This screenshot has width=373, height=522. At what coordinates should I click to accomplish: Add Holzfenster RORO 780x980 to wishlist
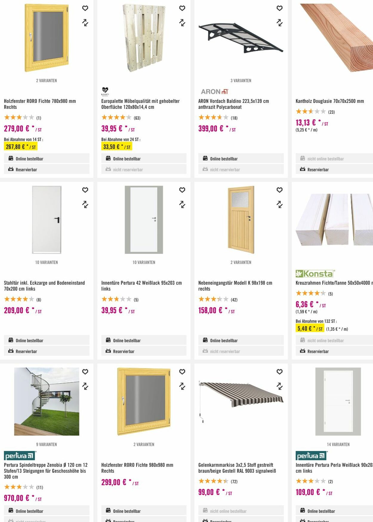click(85, 8)
